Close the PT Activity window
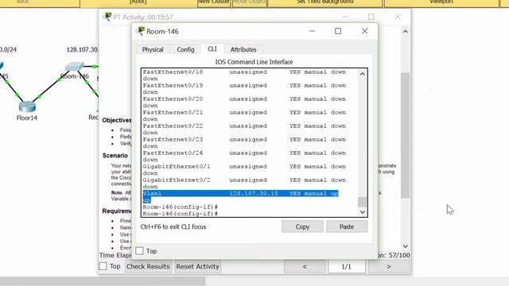Screen dimensions: 509x286 (x=398, y=17)
